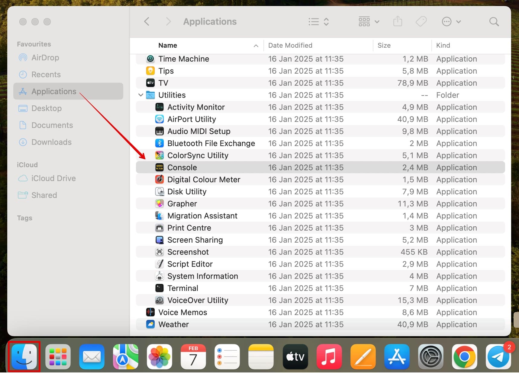Open Launchpad from the Dock
519x373 pixels.
click(x=58, y=357)
